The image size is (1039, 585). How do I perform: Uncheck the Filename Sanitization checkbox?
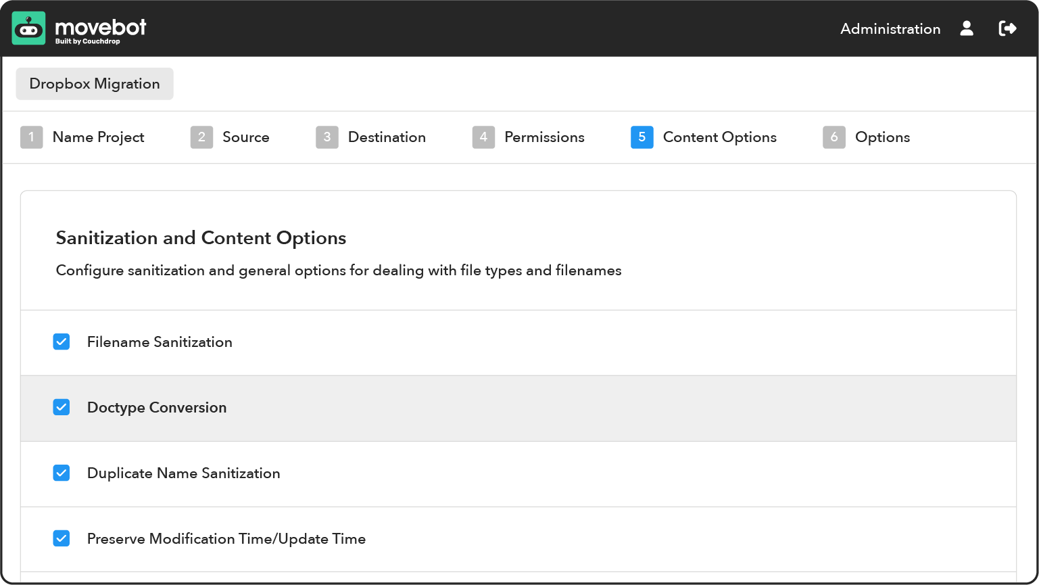(62, 342)
